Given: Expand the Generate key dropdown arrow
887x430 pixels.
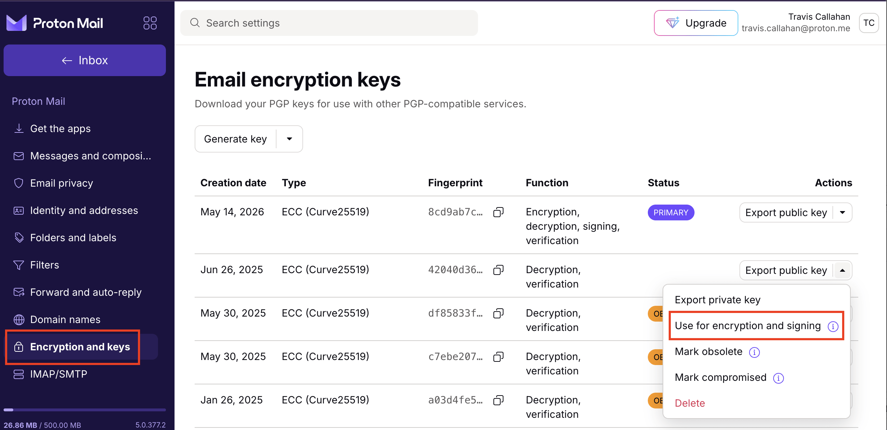Looking at the screenshot, I should (x=289, y=139).
